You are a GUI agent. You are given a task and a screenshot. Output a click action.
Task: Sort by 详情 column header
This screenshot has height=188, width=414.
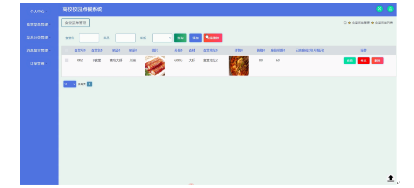(x=239, y=50)
